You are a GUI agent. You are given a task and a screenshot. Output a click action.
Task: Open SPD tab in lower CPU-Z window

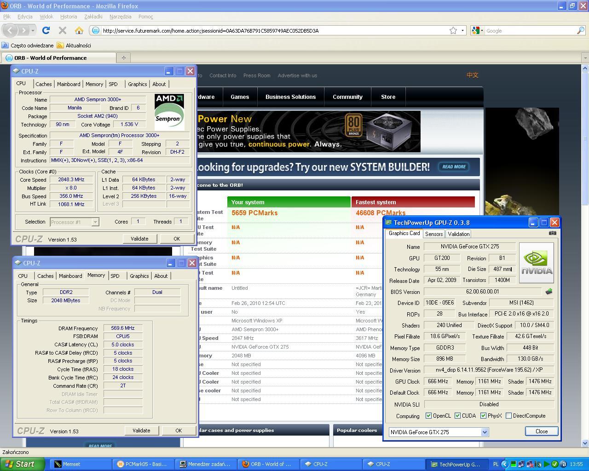pos(115,276)
